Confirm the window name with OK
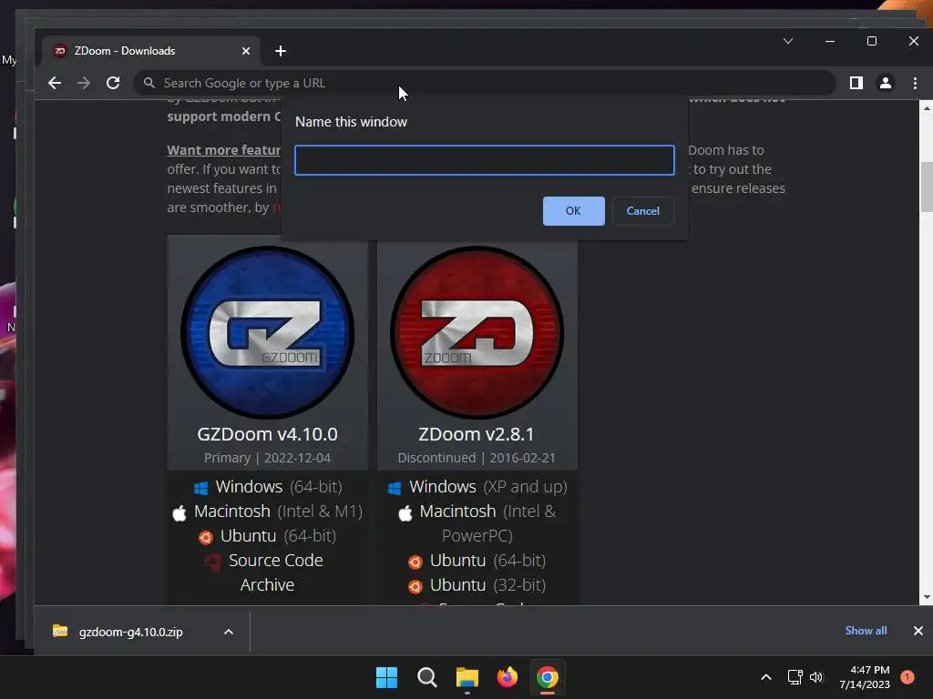The width and height of the screenshot is (933, 699). tap(574, 211)
